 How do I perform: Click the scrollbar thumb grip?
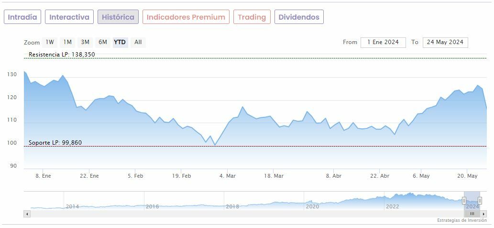[x=472, y=214]
